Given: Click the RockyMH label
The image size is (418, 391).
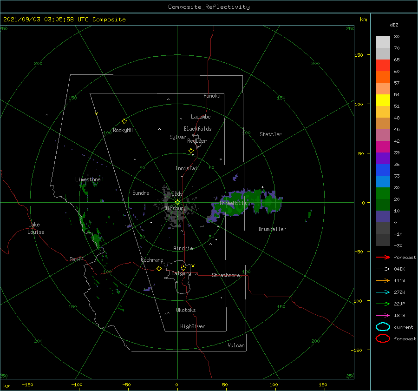Looking at the screenshot, I should (123, 130).
